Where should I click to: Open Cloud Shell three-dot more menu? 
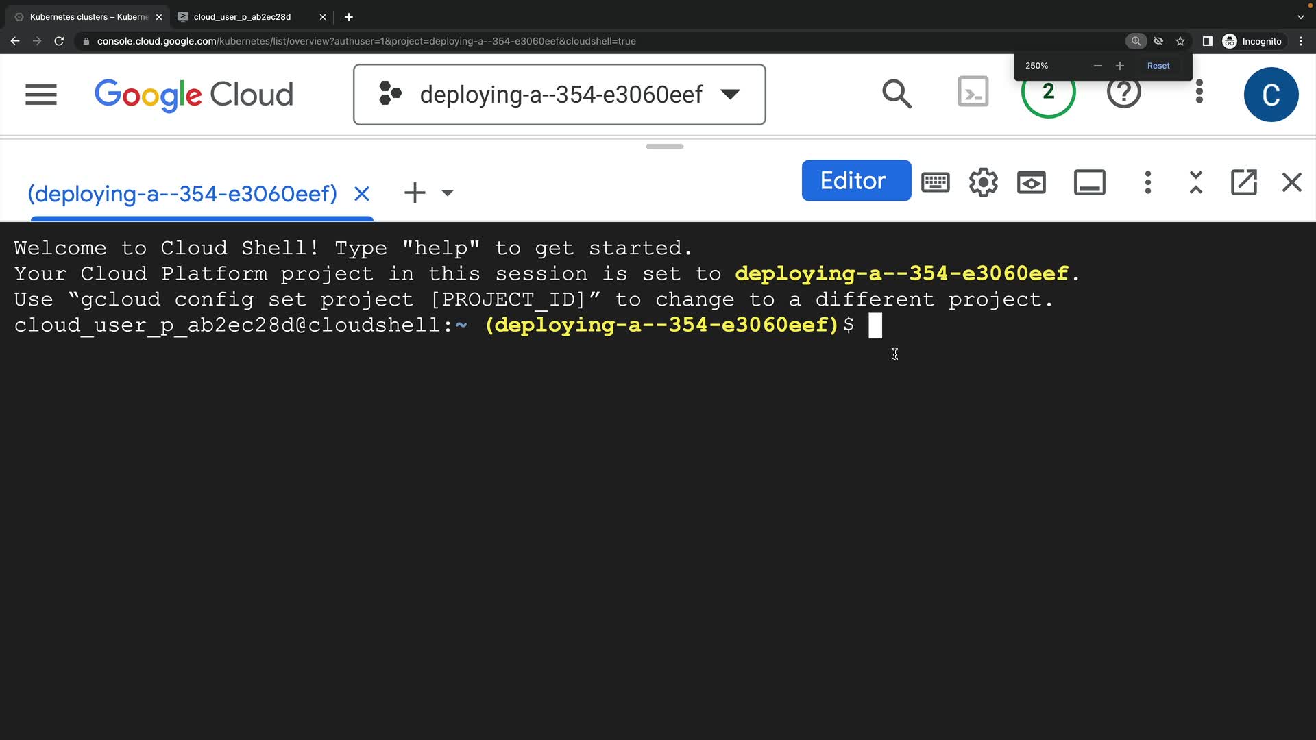pos(1147,182)
